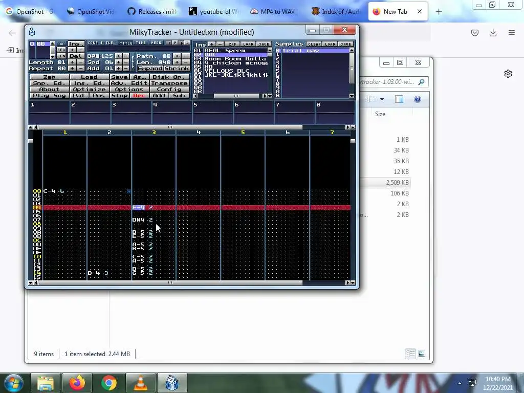Decrease BPM with its minus button
This screenshot has height=393, width=524.
pos(126,56)
